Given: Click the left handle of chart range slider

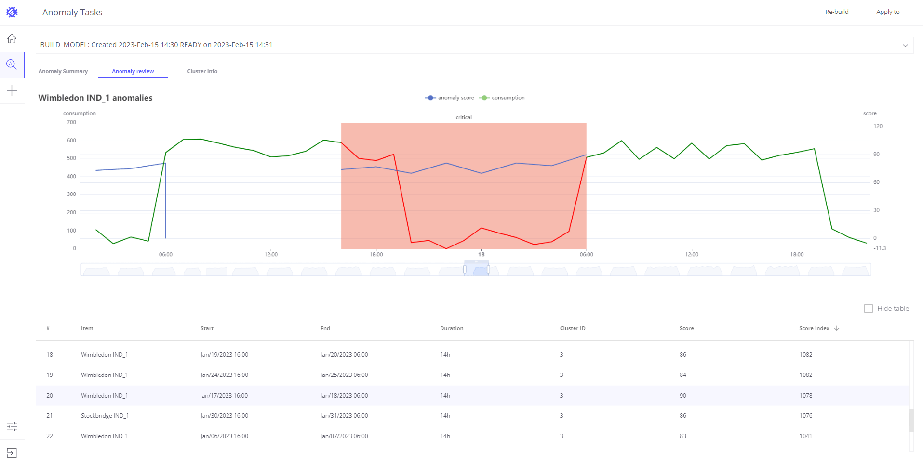Looking at the screenshot, I should (465, 270).
